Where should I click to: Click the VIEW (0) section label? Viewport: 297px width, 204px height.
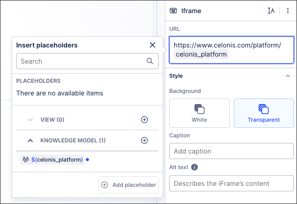tap(53, 120)
